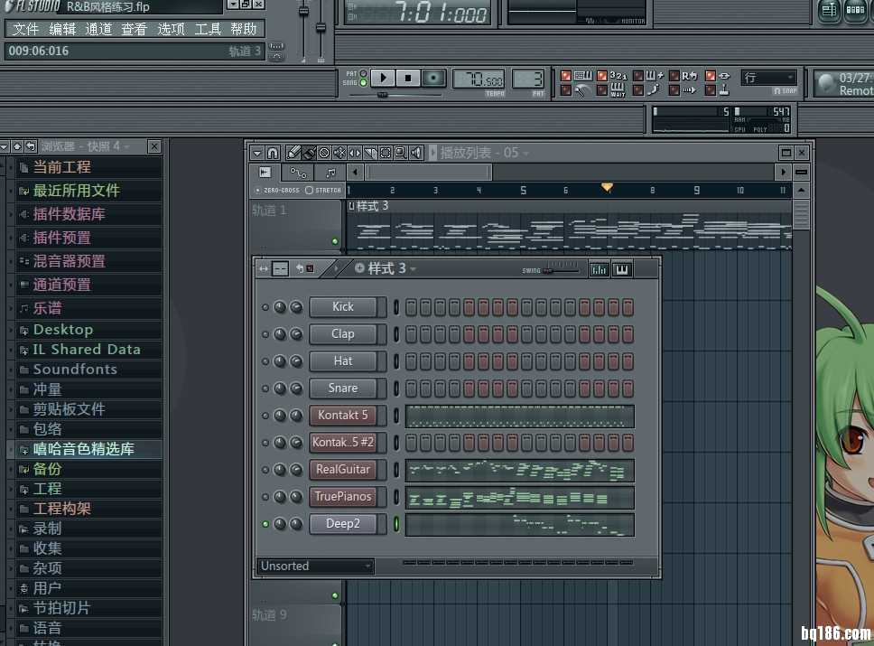Open the 工具 menu

coord(207,29)
